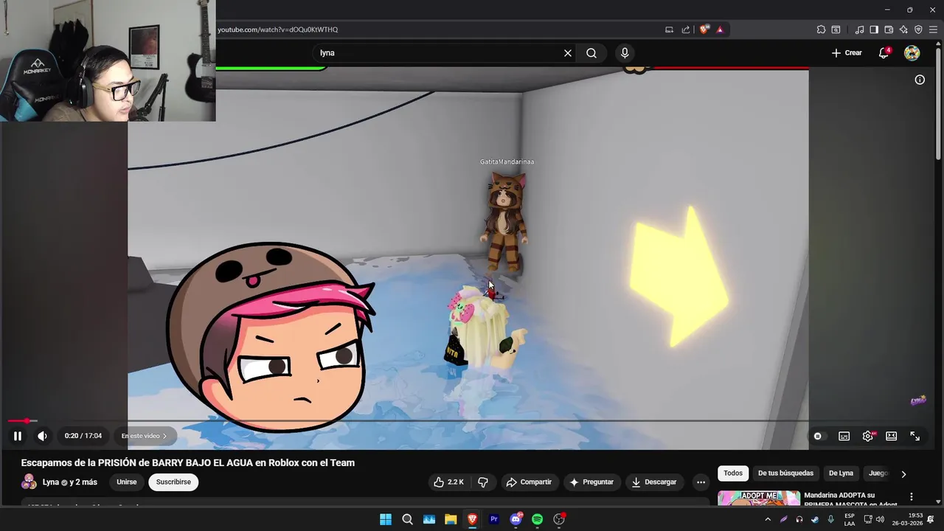This screenshot has width=944, height=531.
Task: Open YouTube notifications bell
Action: (884, 53)
